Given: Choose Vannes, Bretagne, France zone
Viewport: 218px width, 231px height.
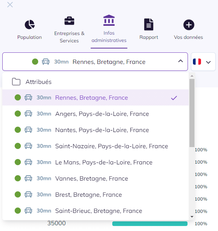Looking at the screenshot, I should click(x=95, y=179).
